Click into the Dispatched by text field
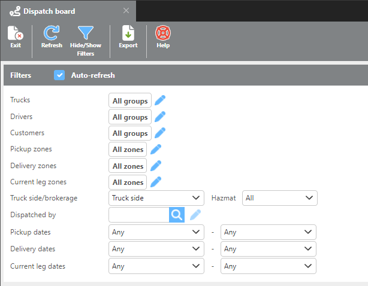 coord(138,215)
